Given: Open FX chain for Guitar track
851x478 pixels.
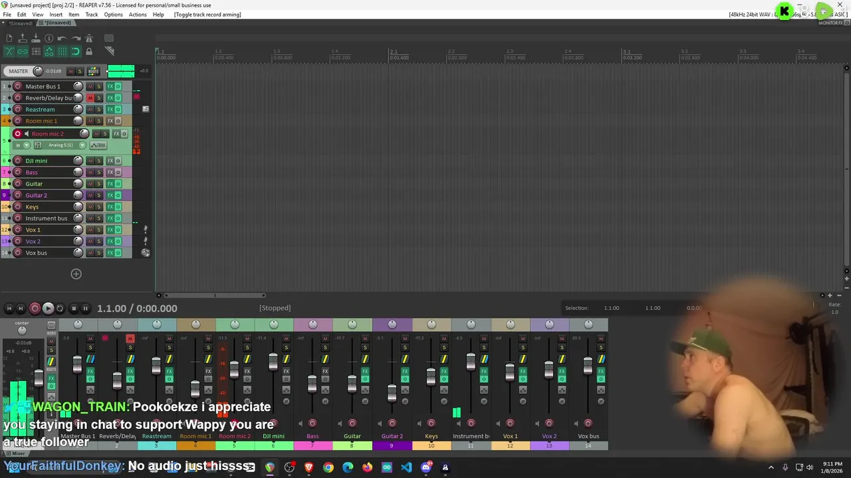Looking at the screenshot, I should 110,184.
